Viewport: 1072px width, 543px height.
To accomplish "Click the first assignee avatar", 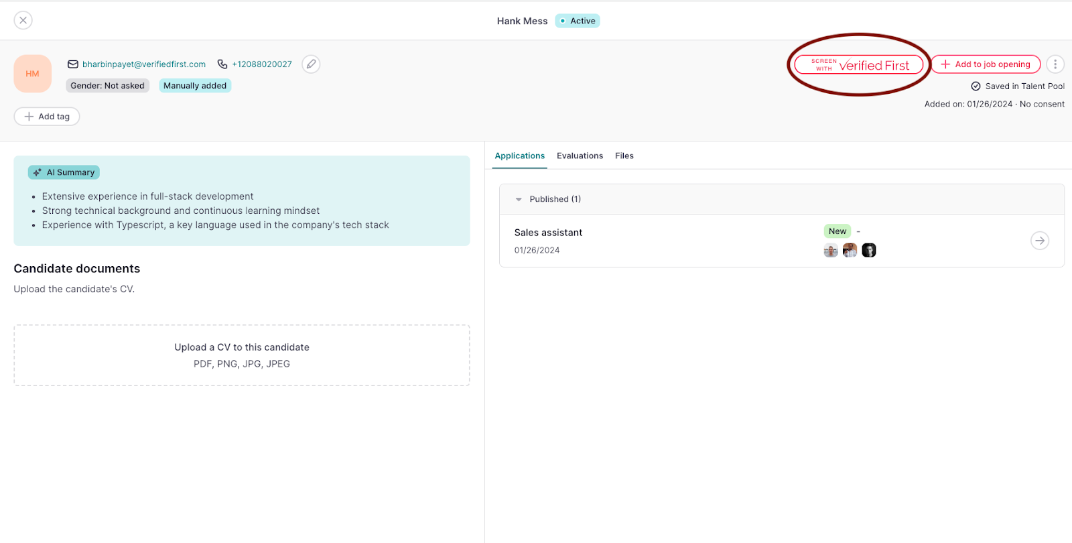I will point(831,251).
